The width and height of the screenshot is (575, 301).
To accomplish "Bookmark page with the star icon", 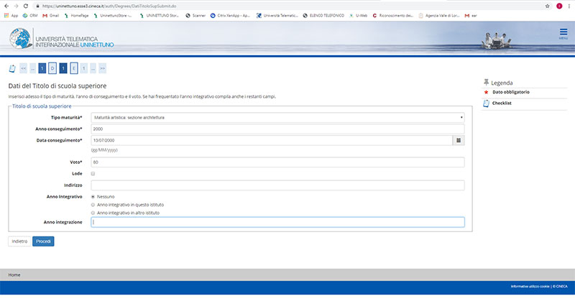I will click(547, 5).
